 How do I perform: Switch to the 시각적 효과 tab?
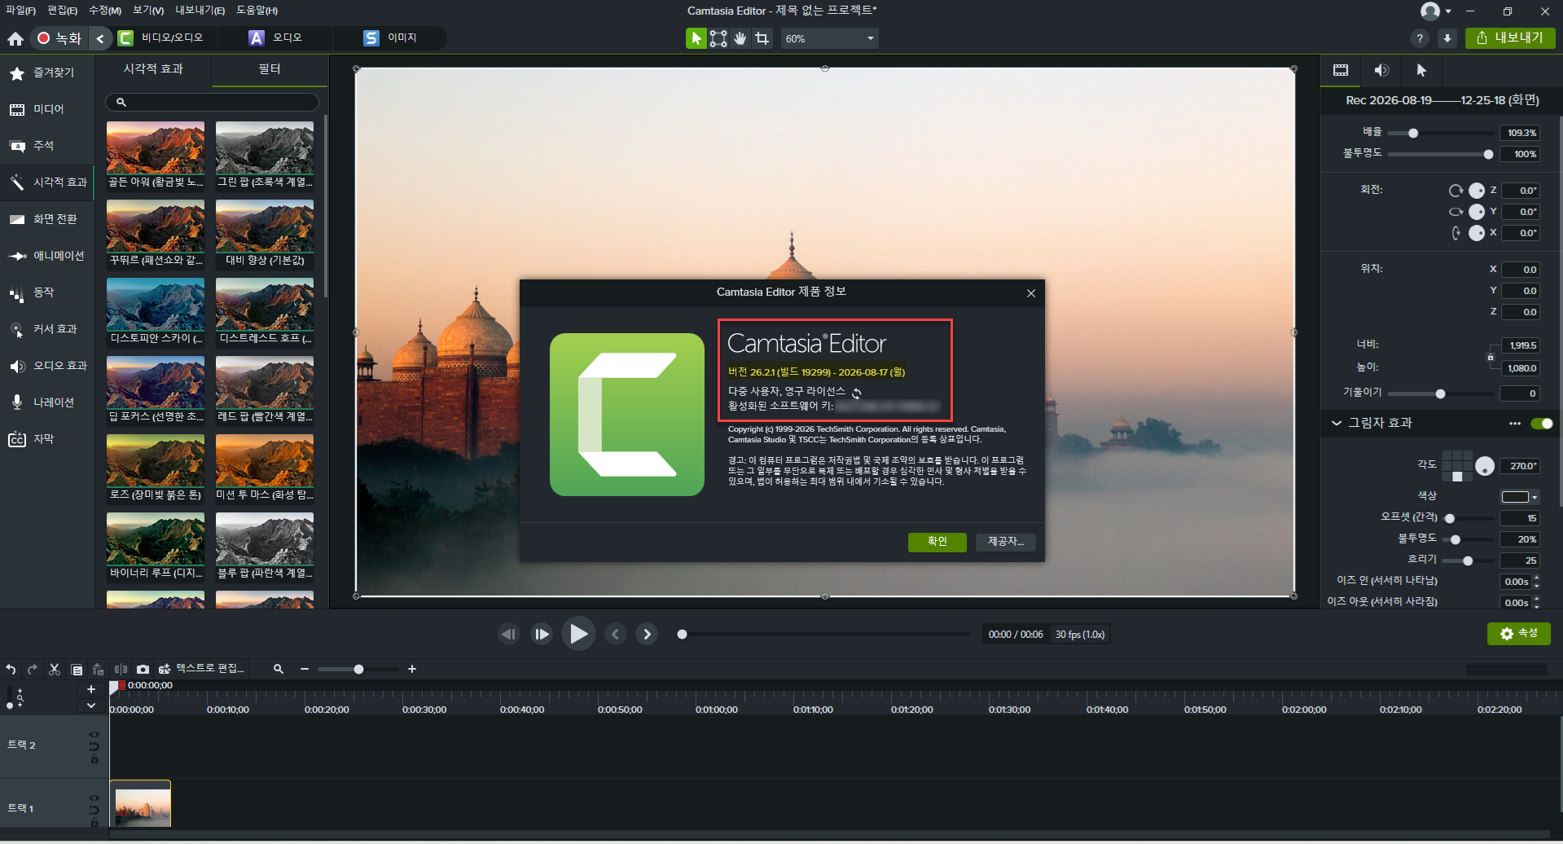pos(153,70)
